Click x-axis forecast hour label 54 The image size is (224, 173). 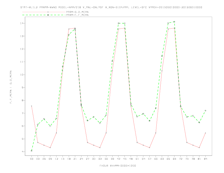click(143, 159)
